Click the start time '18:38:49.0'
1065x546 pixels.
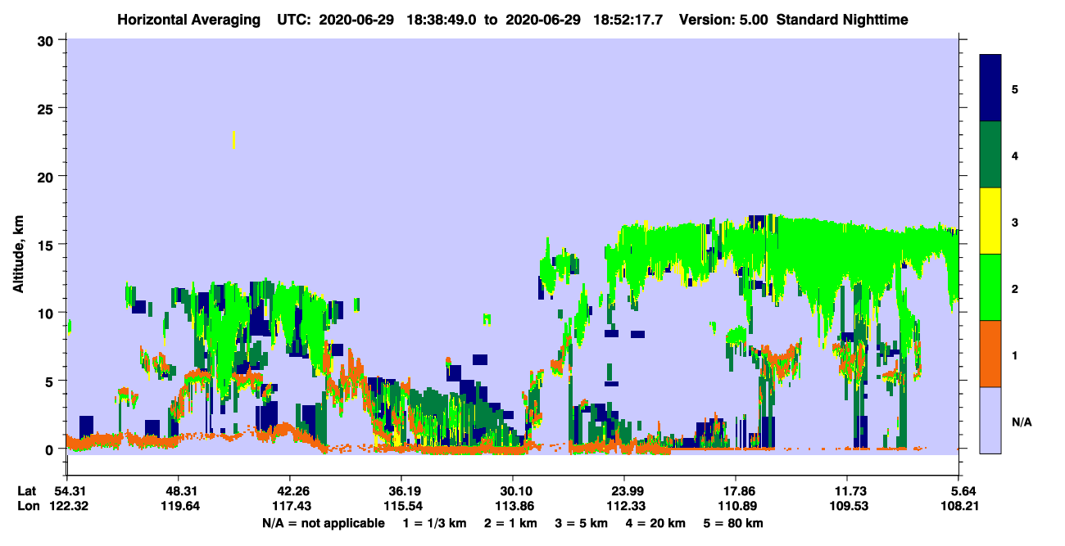(441, 19)
